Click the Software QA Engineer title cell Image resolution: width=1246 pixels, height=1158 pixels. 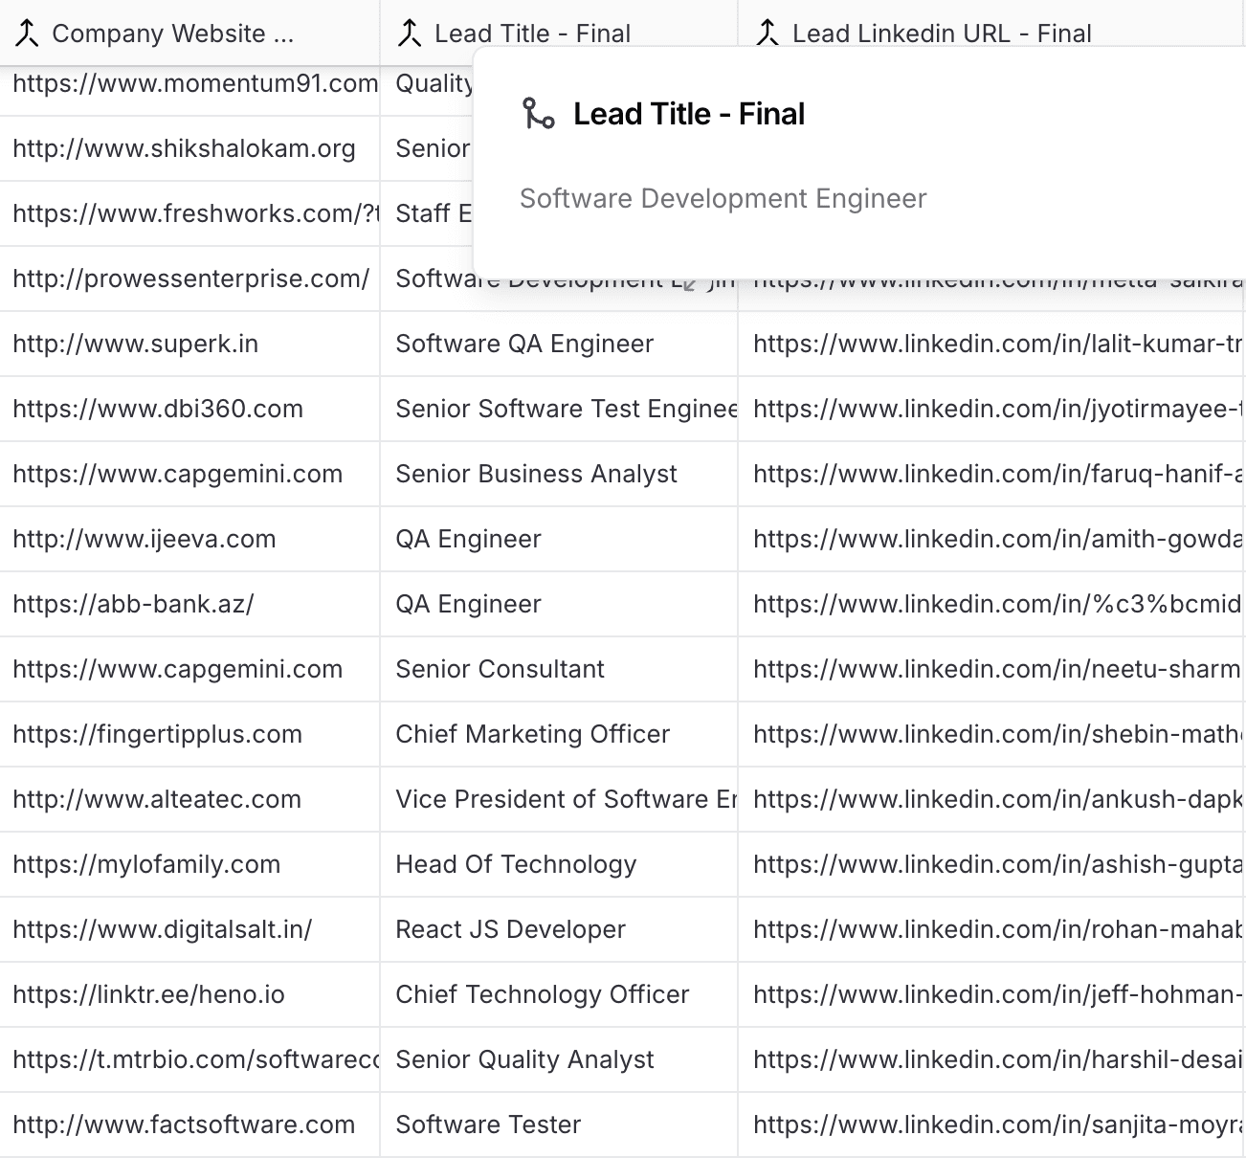pos(559,344)
